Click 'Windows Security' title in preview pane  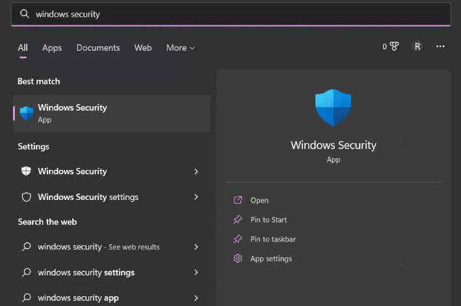coord(334,145)
